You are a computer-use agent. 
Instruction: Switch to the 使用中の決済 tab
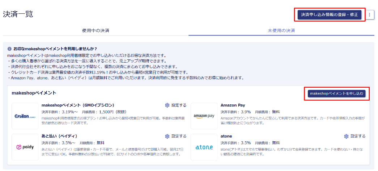click(x=96, y=31)
